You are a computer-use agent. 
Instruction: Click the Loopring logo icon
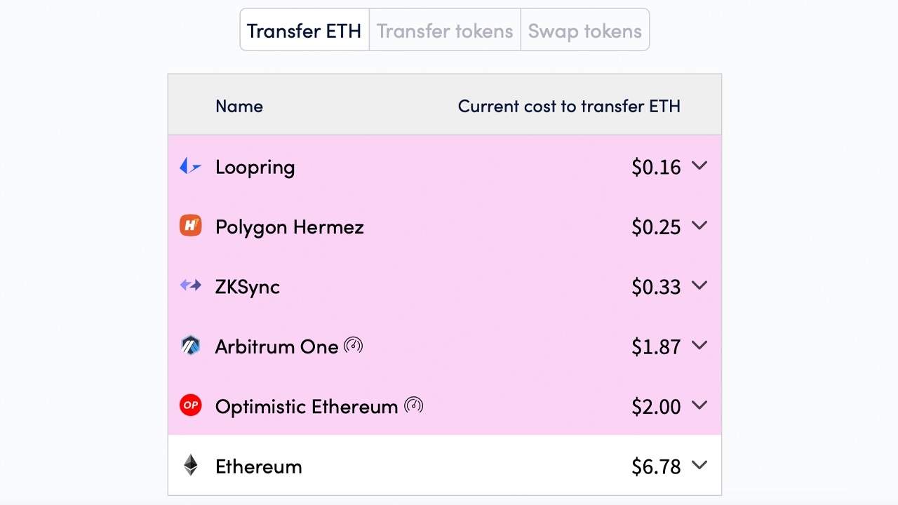point(190,166)
